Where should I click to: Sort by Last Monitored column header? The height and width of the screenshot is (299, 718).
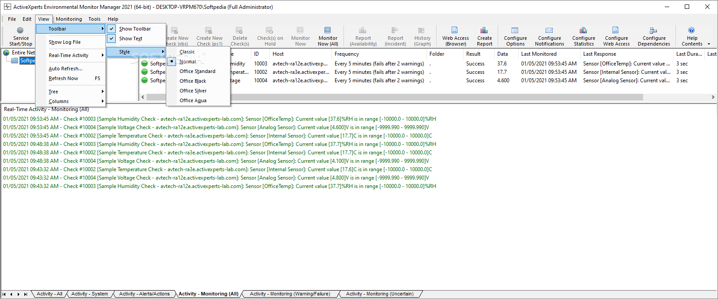[x=549, y=54]
